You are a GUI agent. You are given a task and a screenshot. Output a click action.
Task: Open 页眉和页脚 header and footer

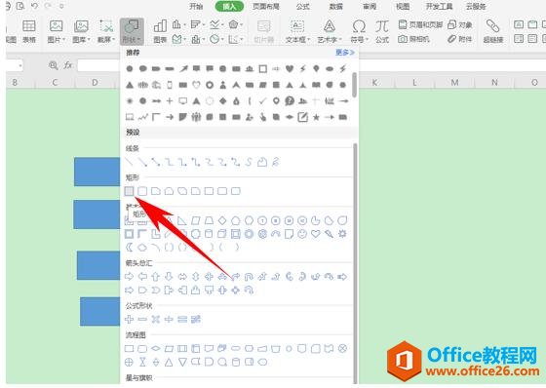point(420,24)
